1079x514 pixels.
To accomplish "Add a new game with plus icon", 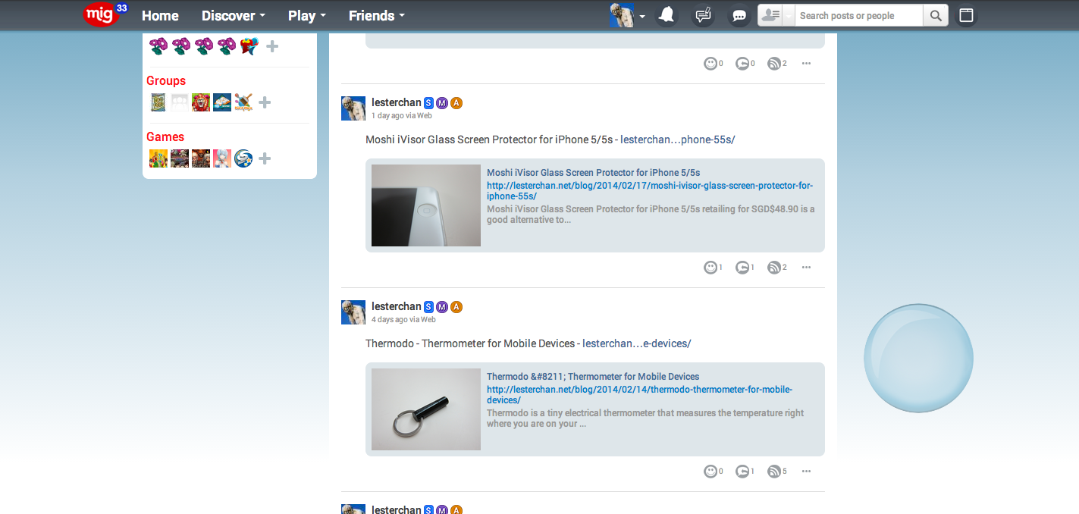I will coord(265,158).
